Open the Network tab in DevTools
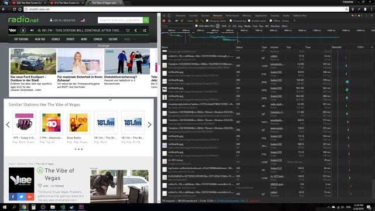The width and height of the screenshot is (375, 211). [x=217, y=16]
